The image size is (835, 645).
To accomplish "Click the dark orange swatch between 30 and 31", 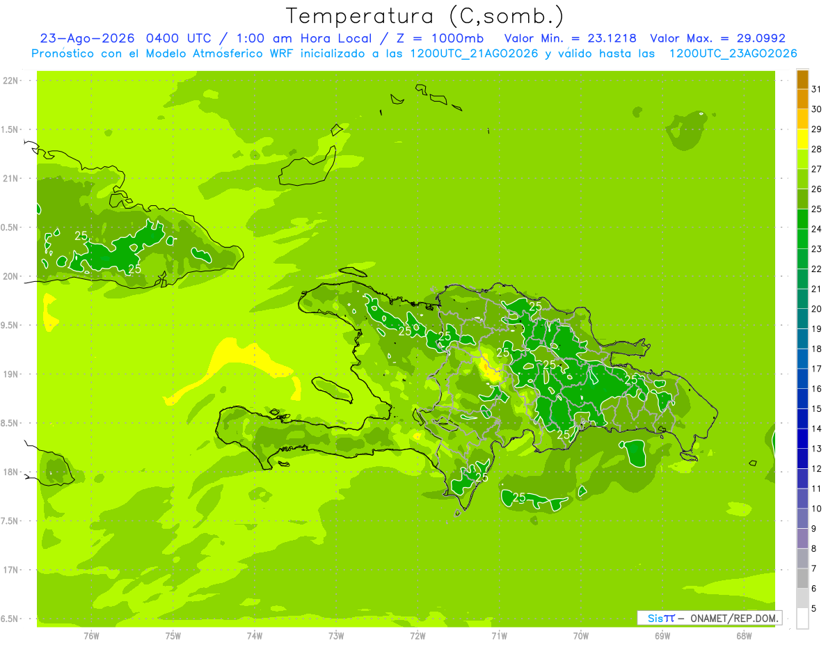I will [802, 99].
